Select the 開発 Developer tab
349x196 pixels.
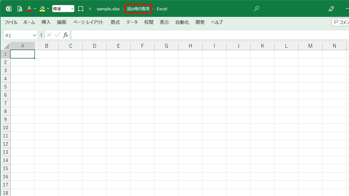(200, 22)
